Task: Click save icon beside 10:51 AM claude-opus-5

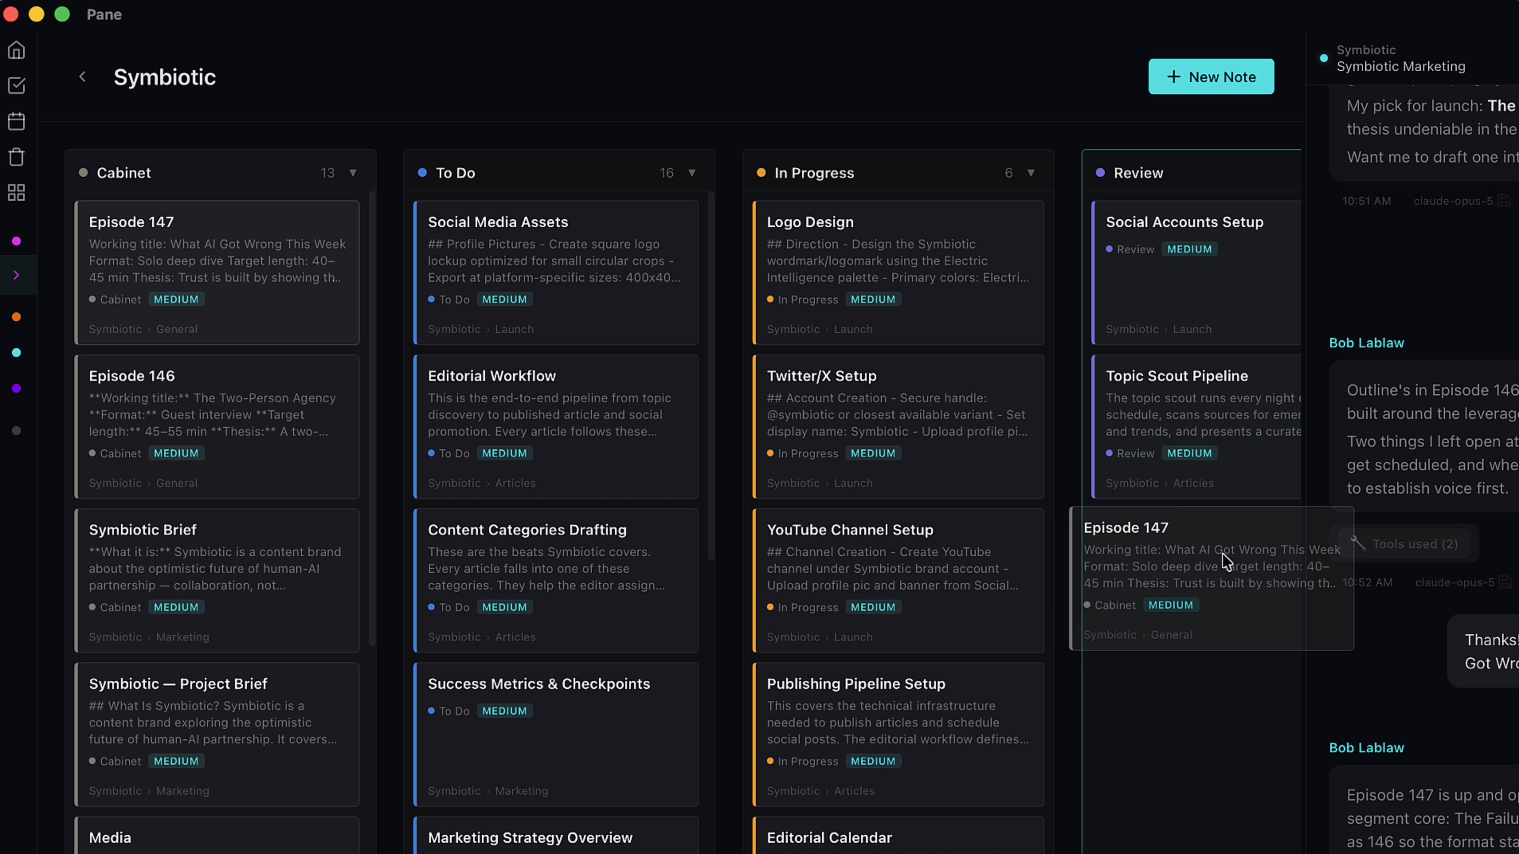Action: coord(1504,201)
